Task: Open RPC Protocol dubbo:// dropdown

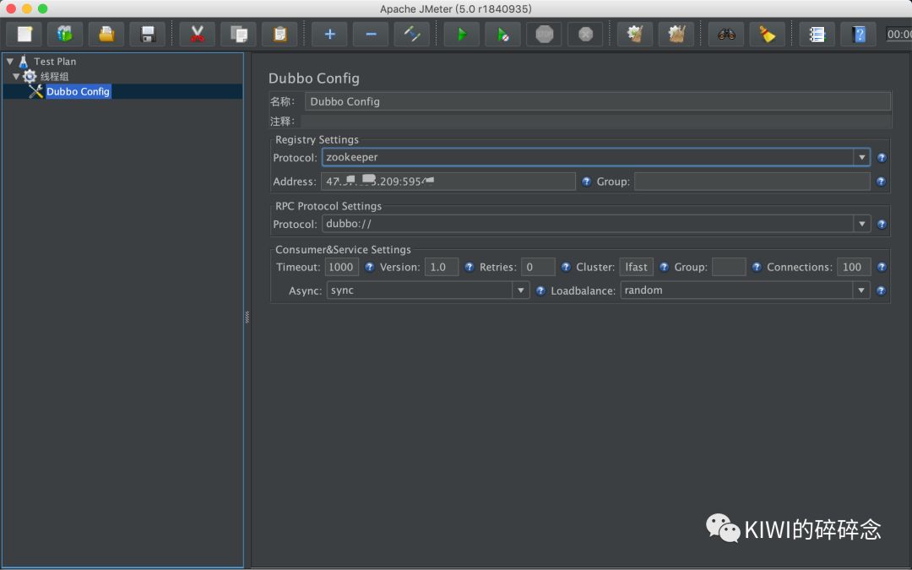Action: click(x=595, y=224)
